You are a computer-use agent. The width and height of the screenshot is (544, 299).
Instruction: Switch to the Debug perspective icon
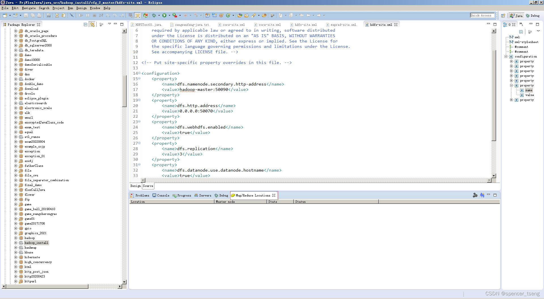coord(533,16)
